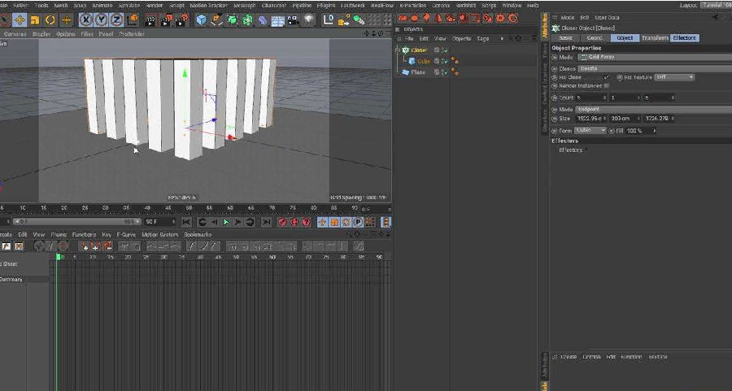Open the Fix Texture dropdown
The width and height of the screenshot is (732, 391).
point(674,77)
